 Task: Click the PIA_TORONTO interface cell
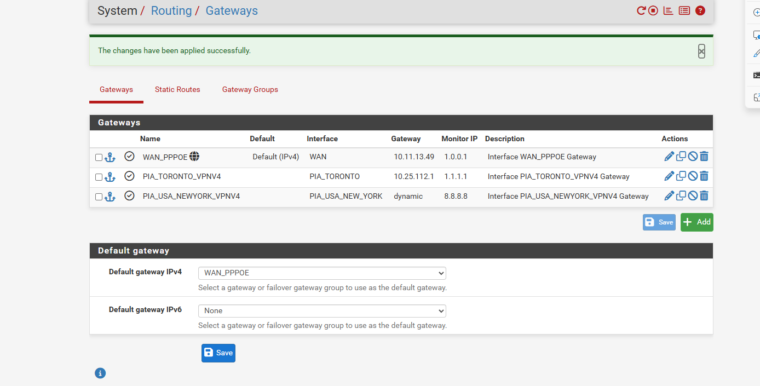point(335,177)
